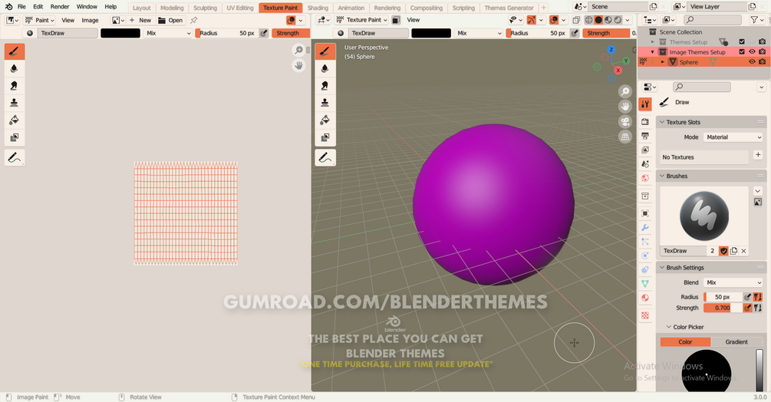Image resolution: width=771 pixels, height=402 pixels.
Task: Click the viewport zoom magnifier icon
Action: 625,91
